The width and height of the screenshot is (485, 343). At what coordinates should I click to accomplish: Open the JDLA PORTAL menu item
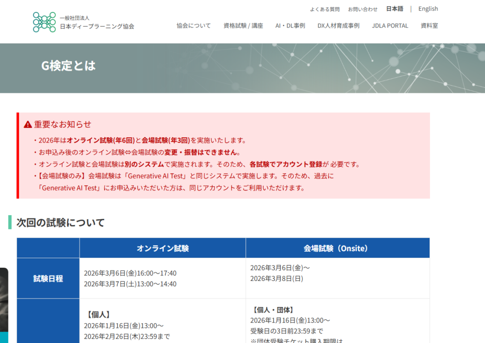[x=390, y=26]
